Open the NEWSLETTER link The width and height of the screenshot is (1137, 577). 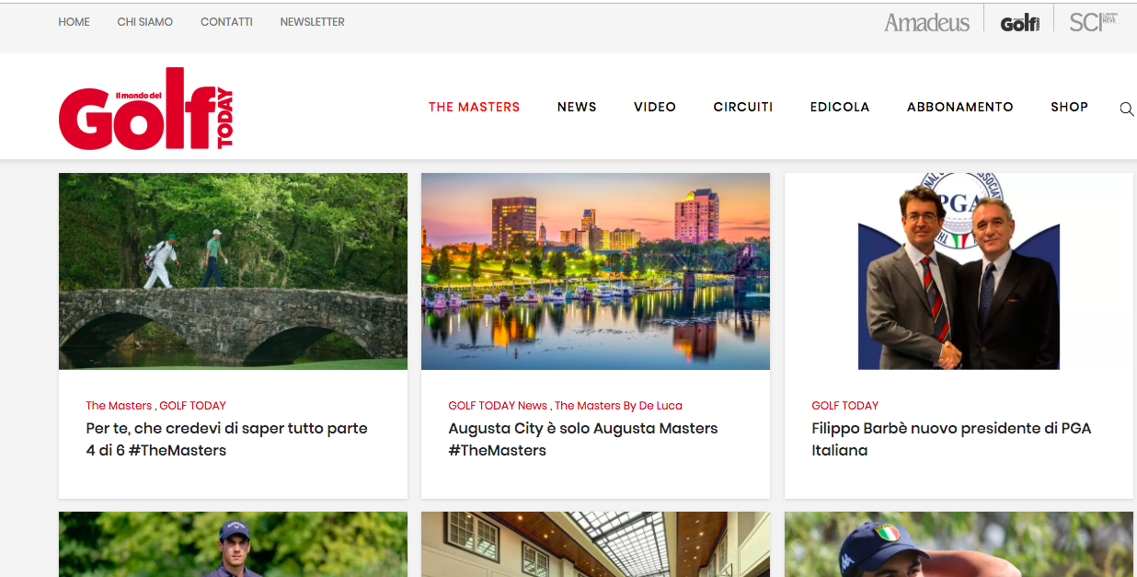tap(312, 22)
